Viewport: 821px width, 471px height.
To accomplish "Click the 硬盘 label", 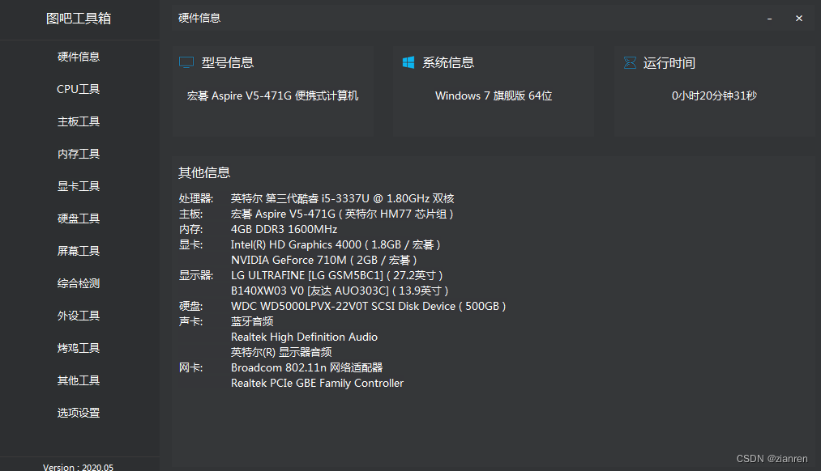I will point(190,307).
